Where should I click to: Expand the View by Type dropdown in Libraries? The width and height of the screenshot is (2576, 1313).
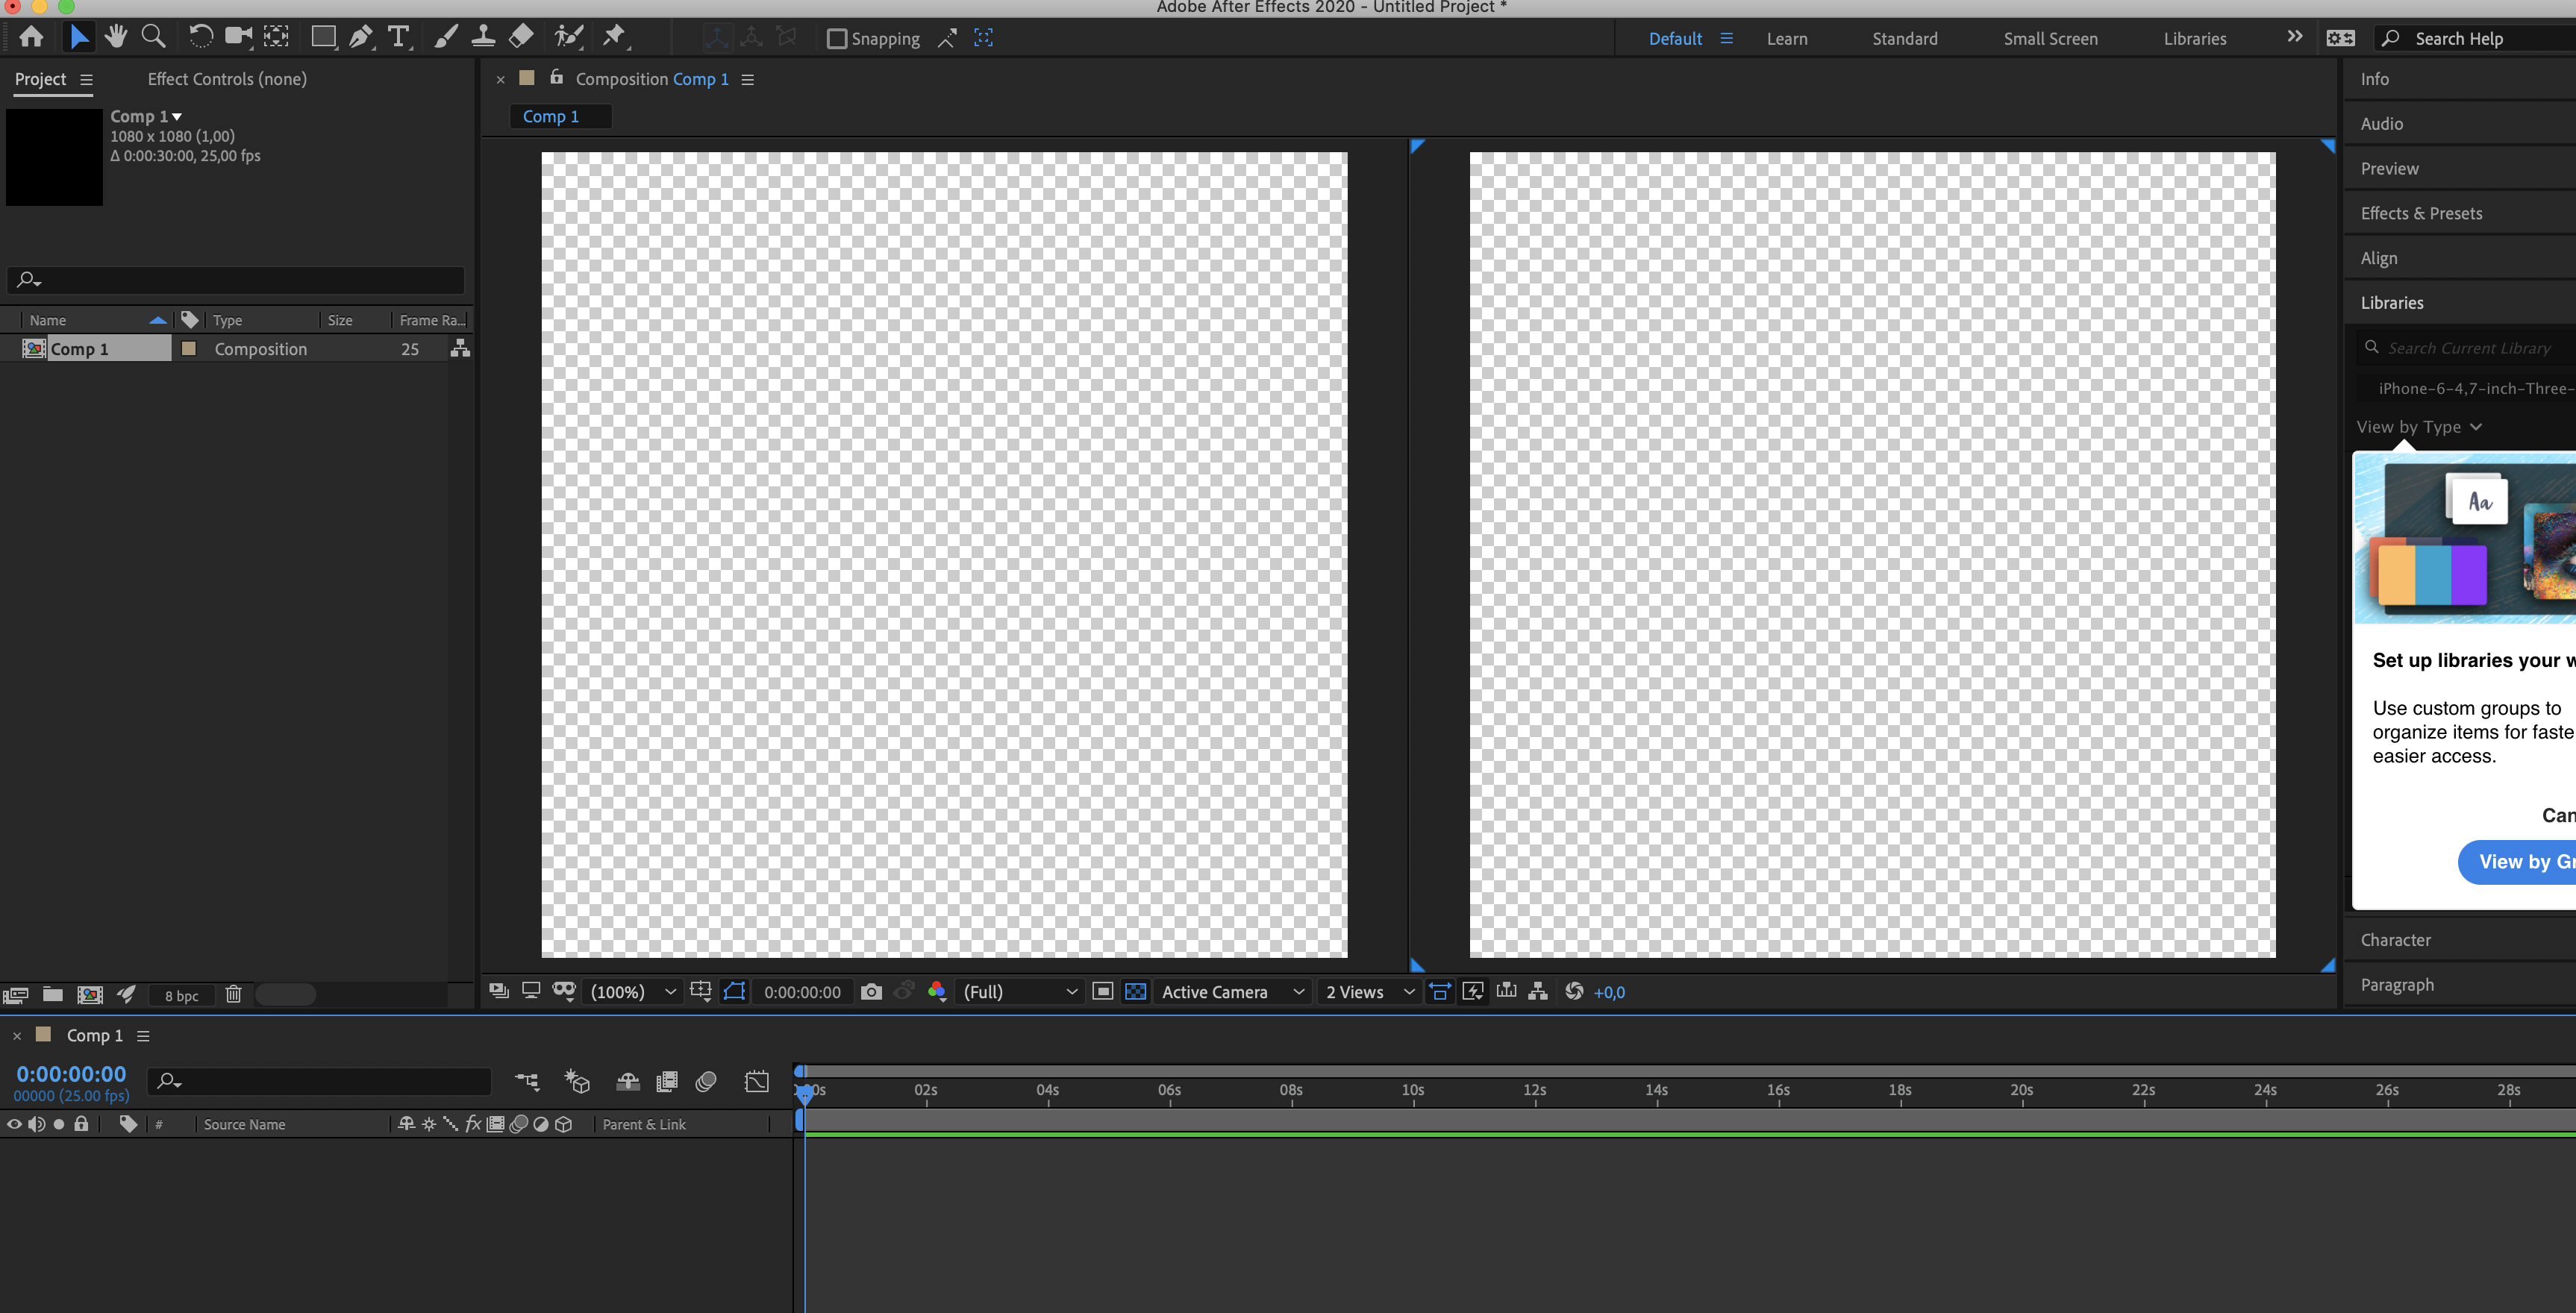2418,427
